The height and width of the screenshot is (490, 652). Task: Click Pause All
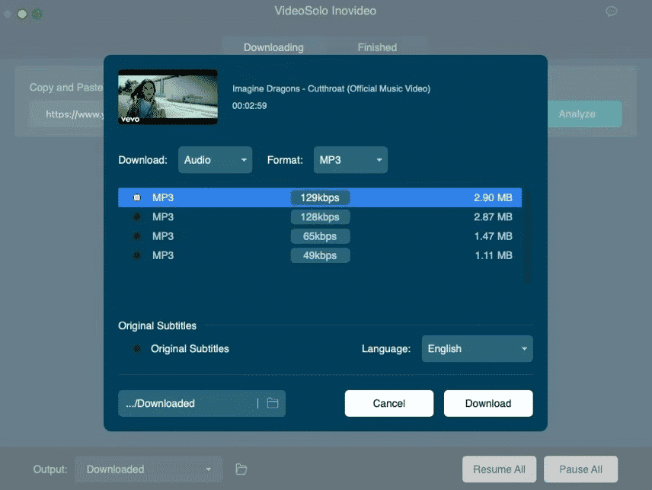[x=580, y=469]
